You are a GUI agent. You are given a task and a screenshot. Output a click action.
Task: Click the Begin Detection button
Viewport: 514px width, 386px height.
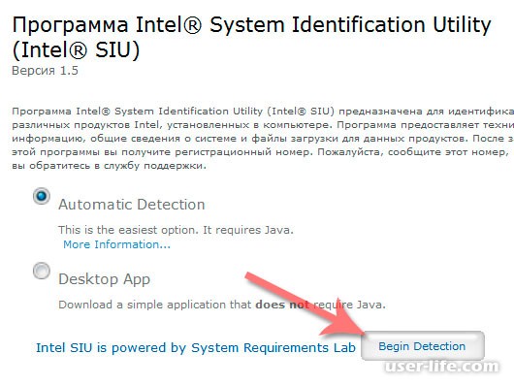tap(422, 346)
